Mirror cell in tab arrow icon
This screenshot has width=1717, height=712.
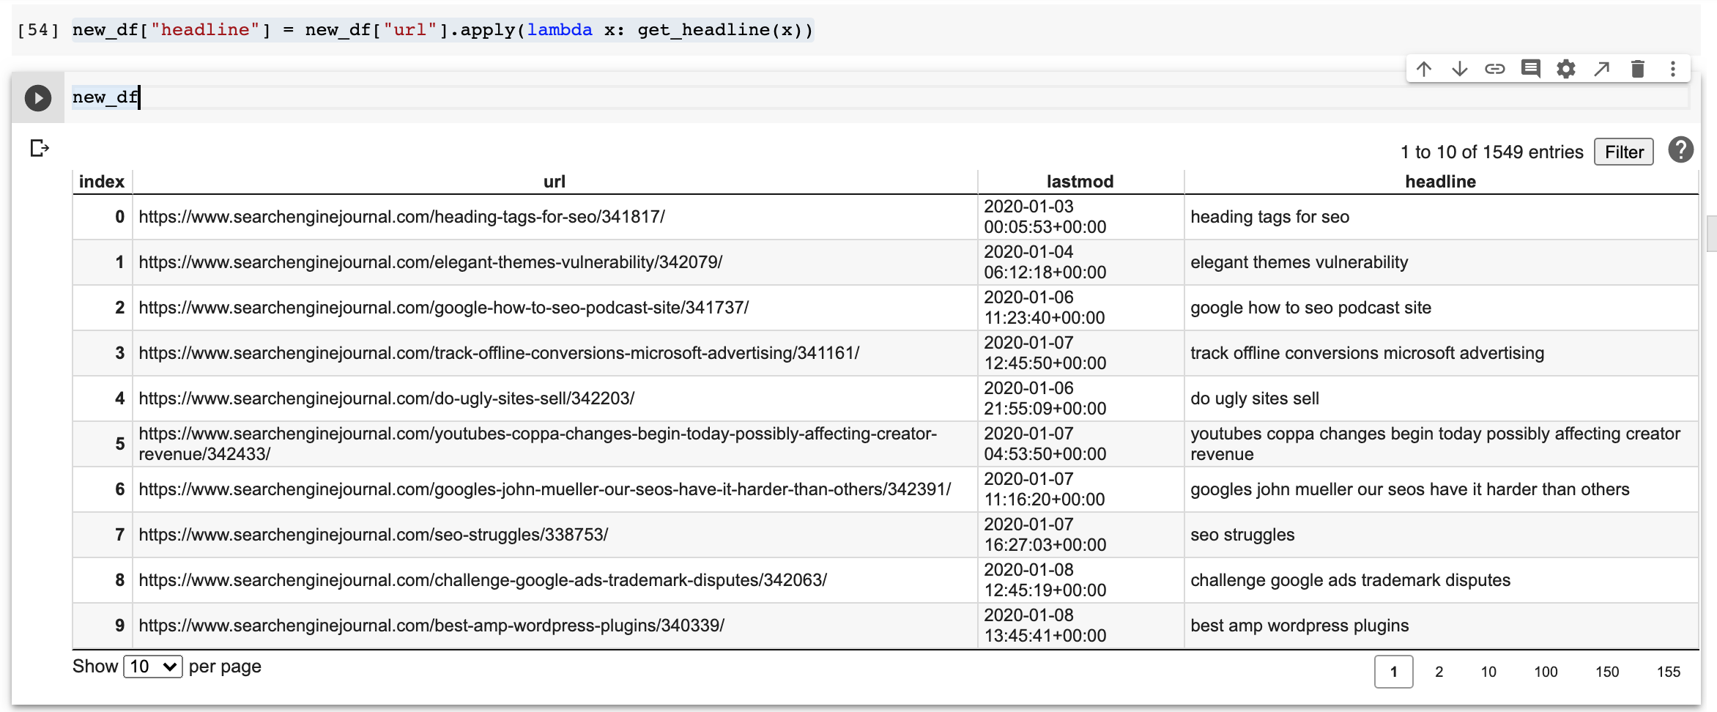tap(1602, 69)
